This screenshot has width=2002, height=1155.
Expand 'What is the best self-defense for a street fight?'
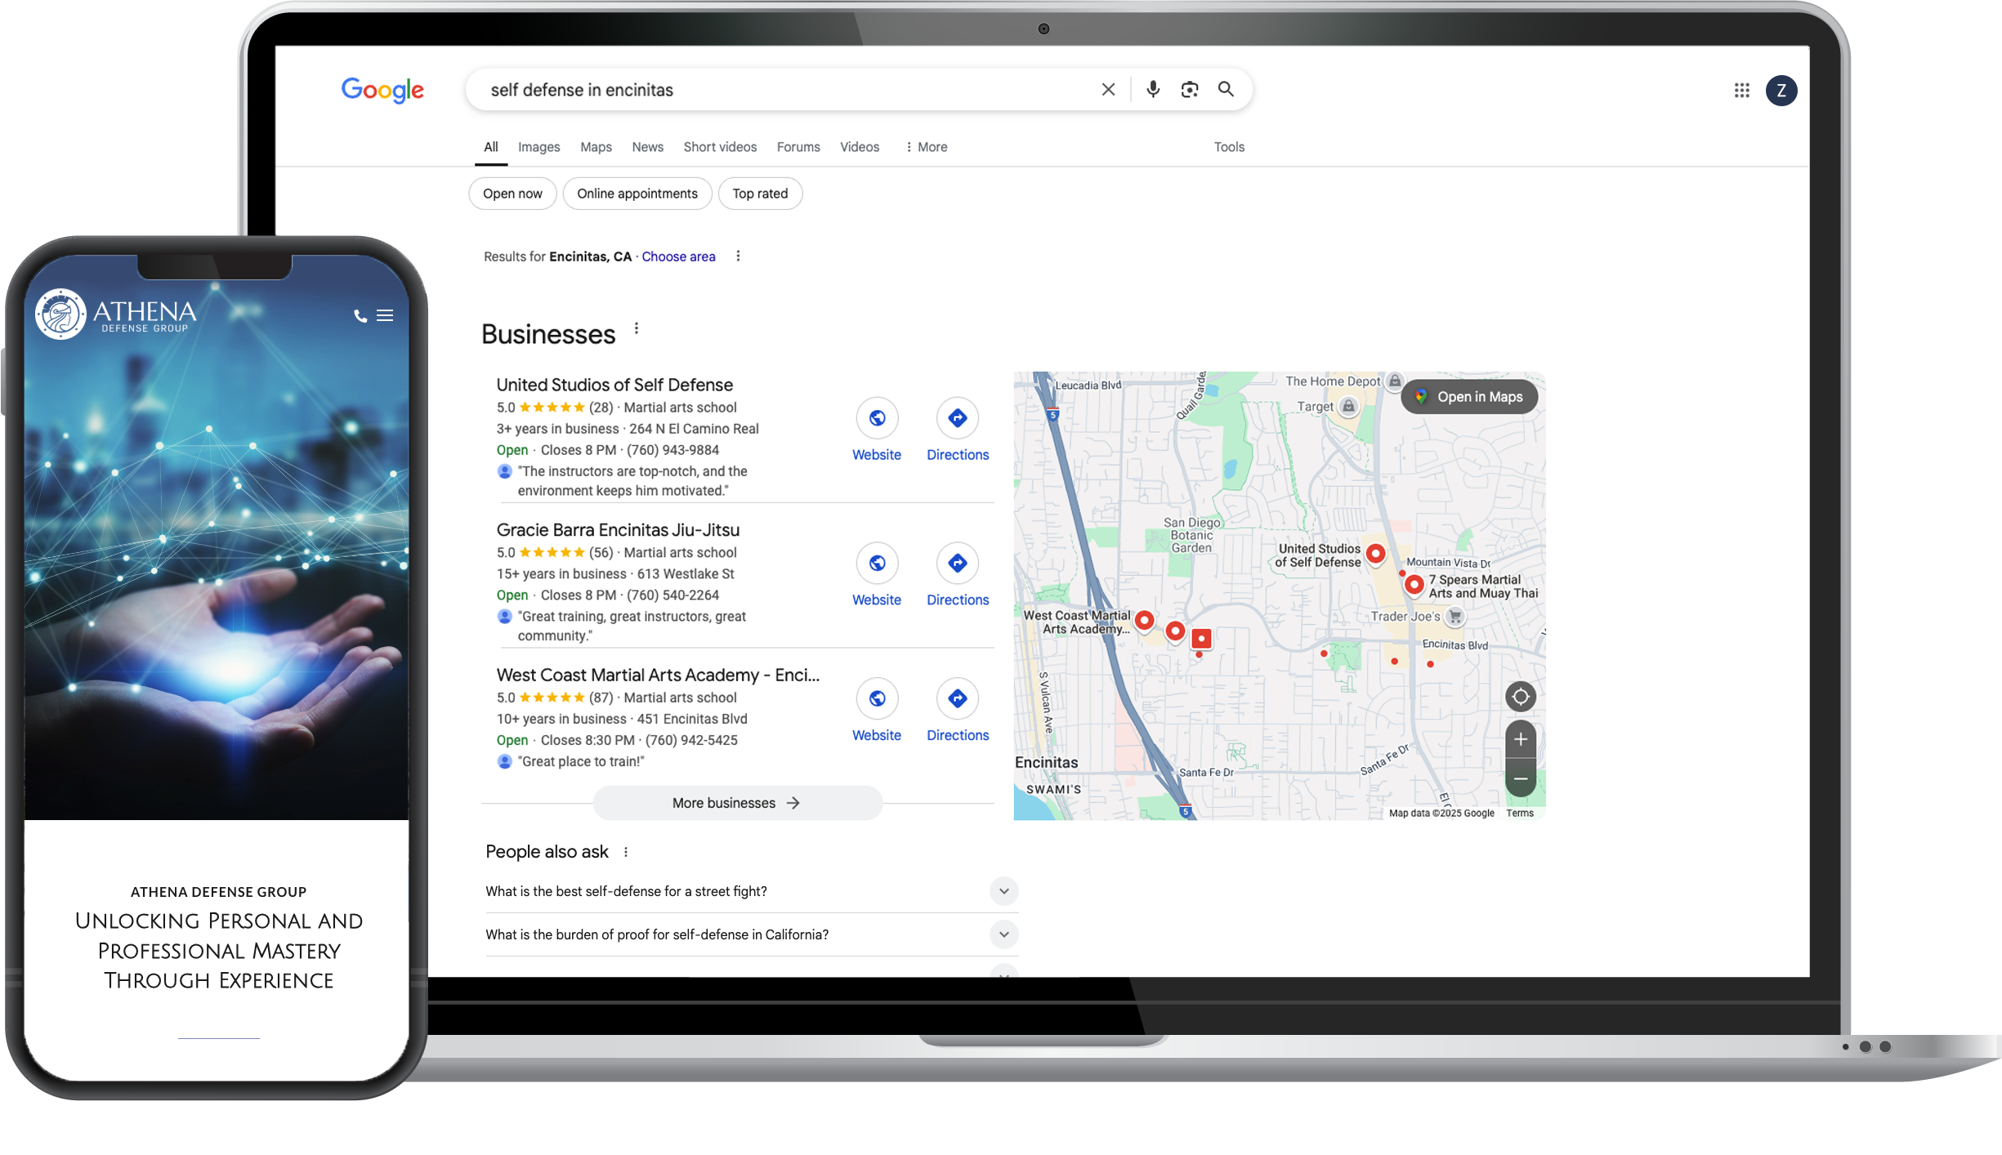(x=1004, y=891)
